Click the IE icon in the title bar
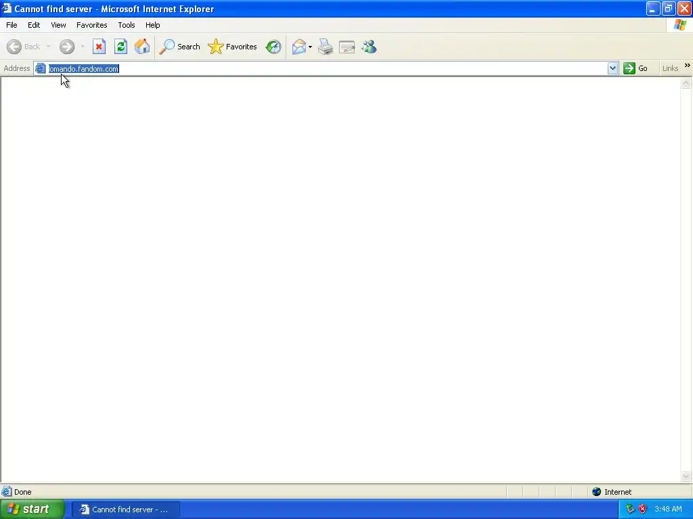Screen dimensions: 693x519 7,8
